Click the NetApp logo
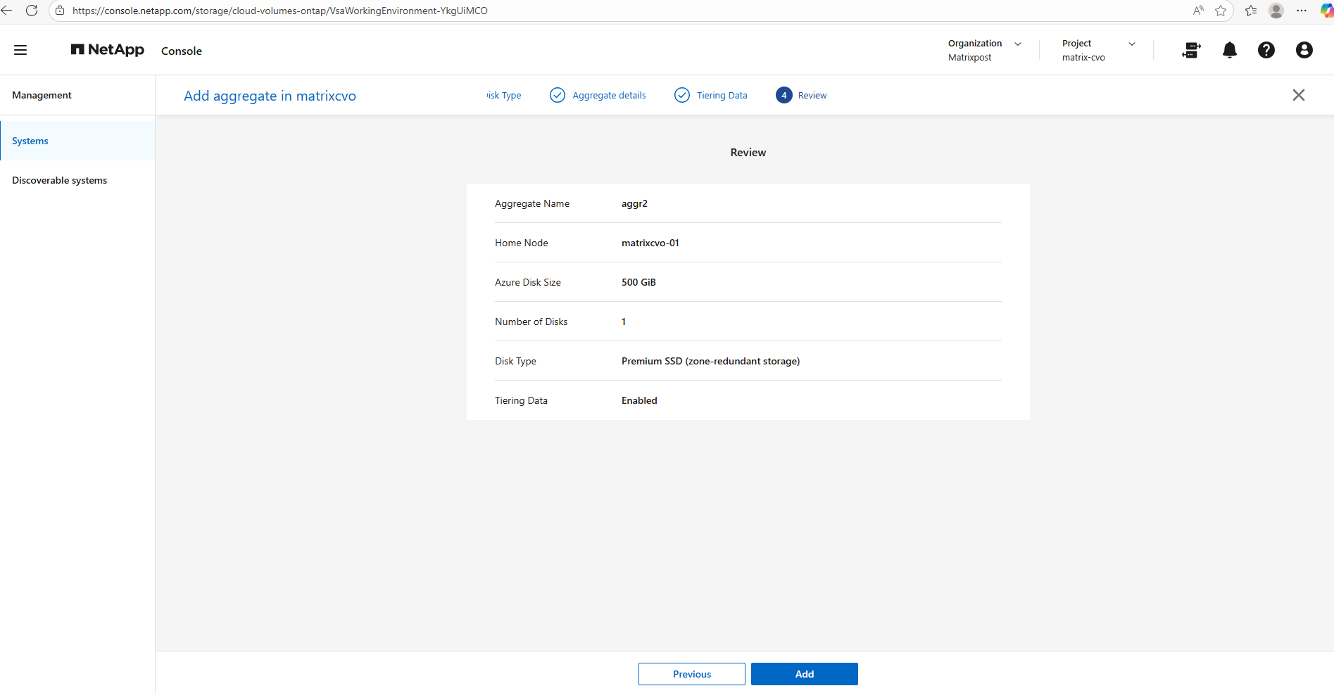Image resolution: width=1334 pixels, height=693 pixels. pos(108,50)
